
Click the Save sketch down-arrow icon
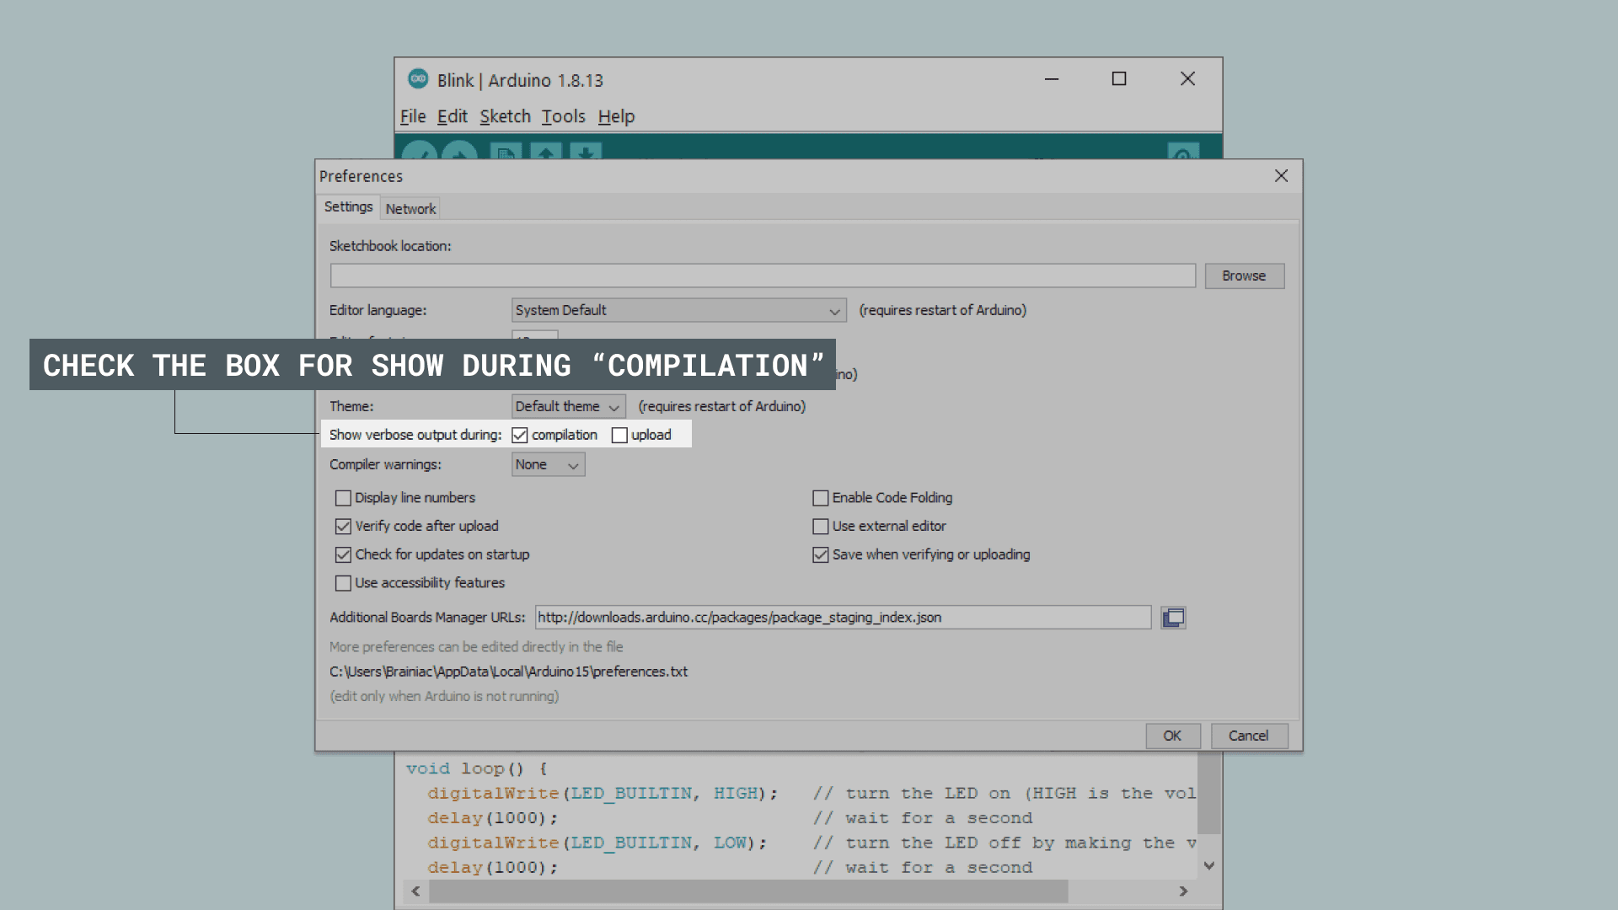point(586,153)
